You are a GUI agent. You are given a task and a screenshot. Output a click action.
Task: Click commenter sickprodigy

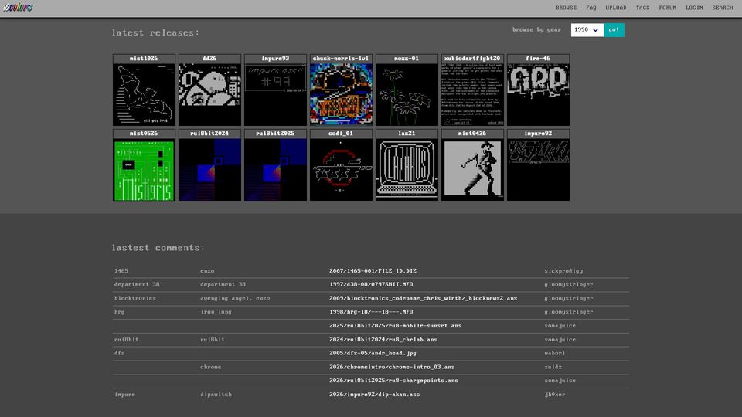[563, 271]
